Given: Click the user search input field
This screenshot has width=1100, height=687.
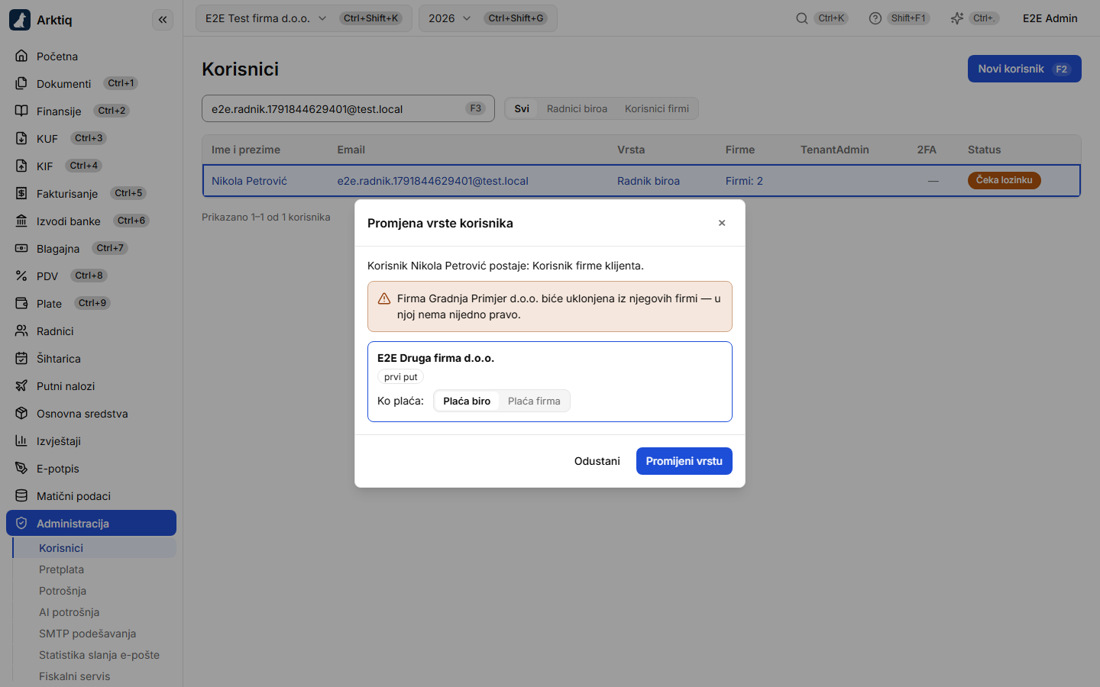Looking at the screenshot, I should [x=348, y=108].
